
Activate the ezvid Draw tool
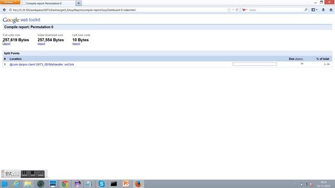pos(40,174)
